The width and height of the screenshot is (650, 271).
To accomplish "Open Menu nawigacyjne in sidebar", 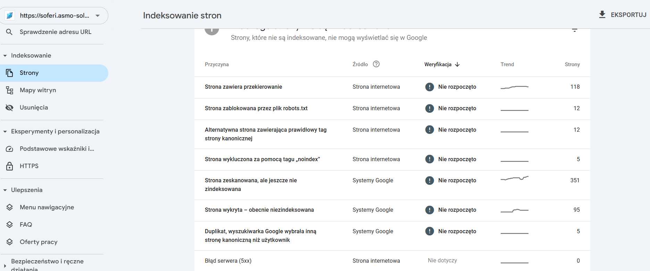I will (47, 207).
